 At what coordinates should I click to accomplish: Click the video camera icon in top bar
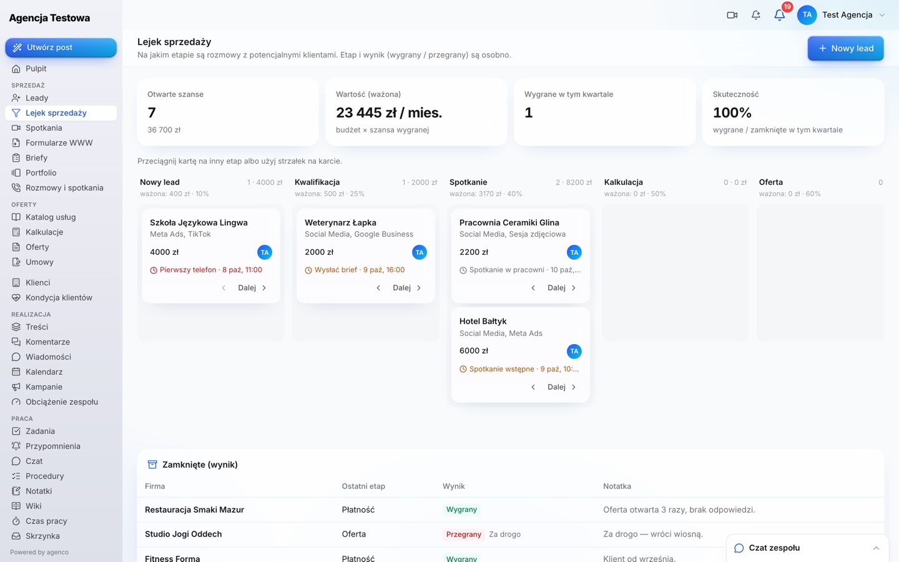pos(732,15)
